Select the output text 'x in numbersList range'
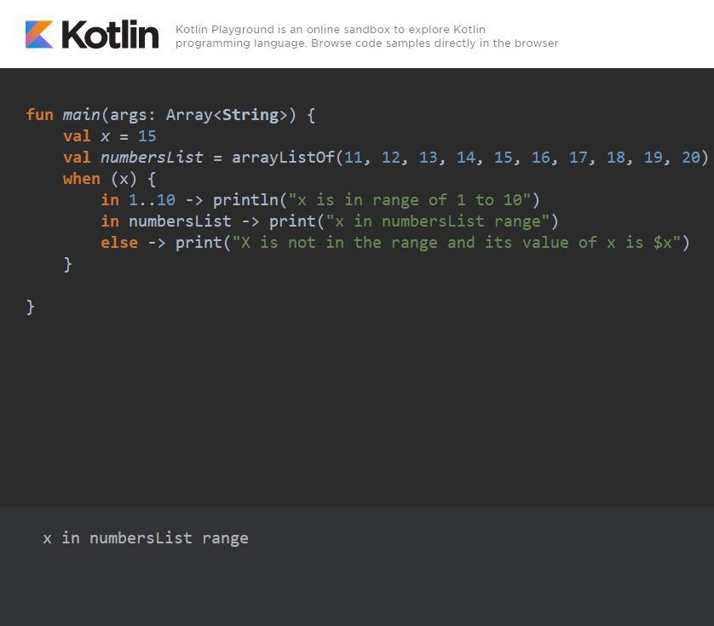This screenshot has width=714, height=626. pyautogui.click(x=145, y=537)
